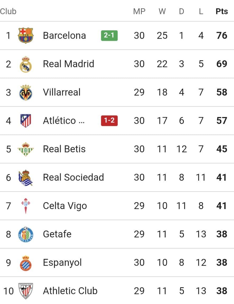Click the Club column header
This screenshot has width=234, height=304.
[x=8, y=11]
